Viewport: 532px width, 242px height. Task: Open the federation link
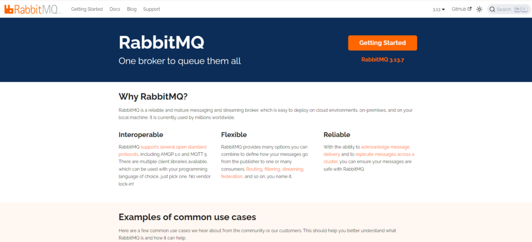[232, 176]
